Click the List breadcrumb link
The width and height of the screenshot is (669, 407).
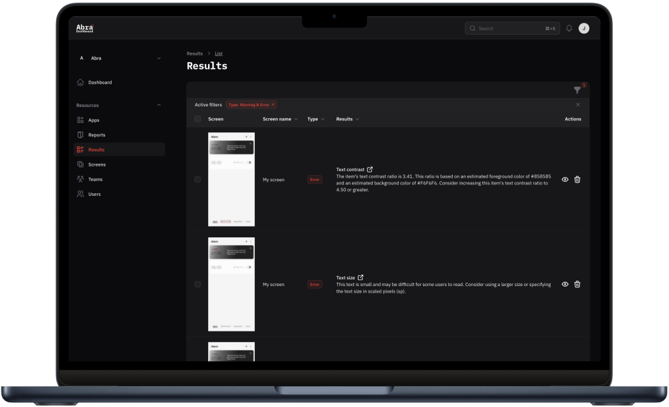[x=219, y=53]
